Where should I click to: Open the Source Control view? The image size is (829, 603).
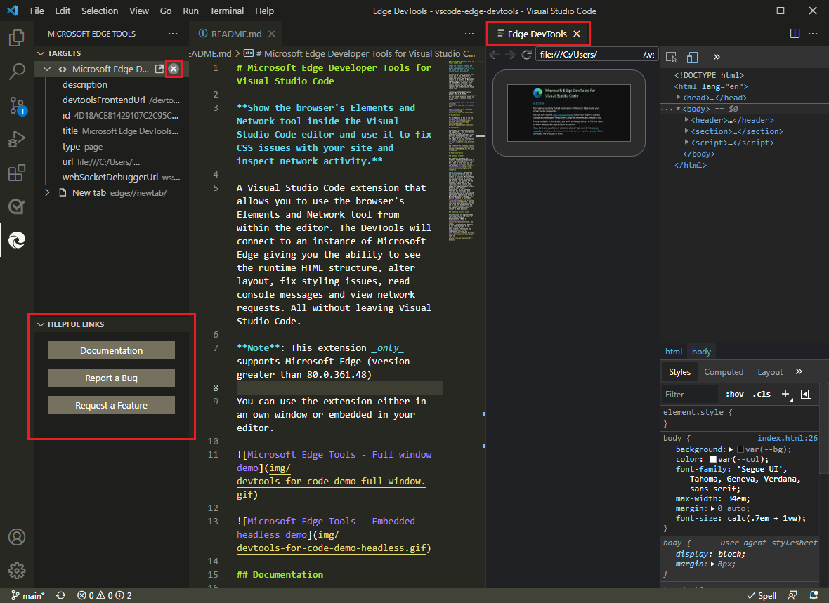(17, 105)
